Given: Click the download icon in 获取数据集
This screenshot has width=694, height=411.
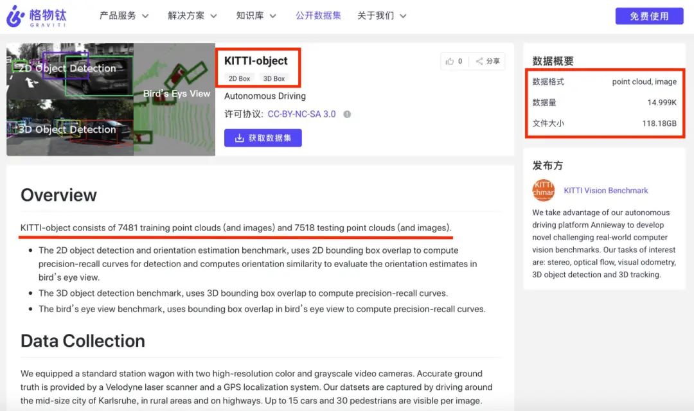Looking at the screenshot, I should pyautogui.click(x=239, y=138).
